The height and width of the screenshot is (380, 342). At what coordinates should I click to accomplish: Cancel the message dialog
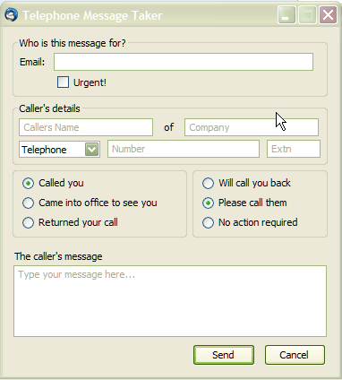click(295, 355)
